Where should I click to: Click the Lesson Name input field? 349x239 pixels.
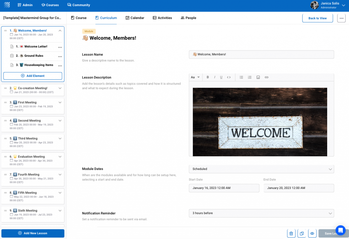[x=261, y=54]
